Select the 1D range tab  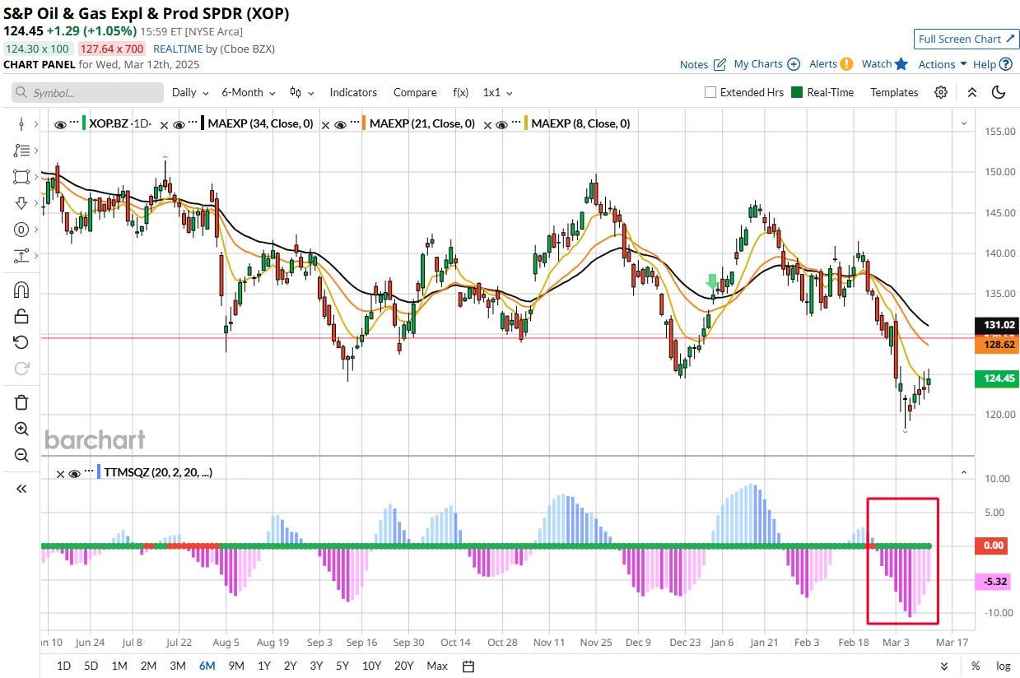(63, 666)
